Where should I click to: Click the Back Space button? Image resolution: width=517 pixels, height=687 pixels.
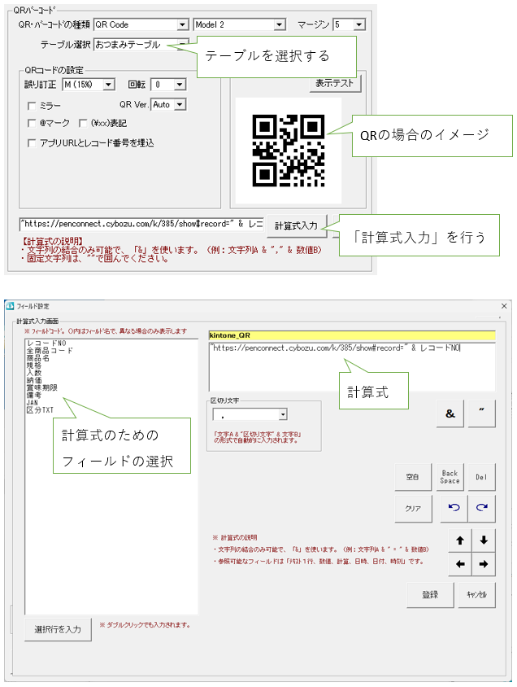pos(450,477)
